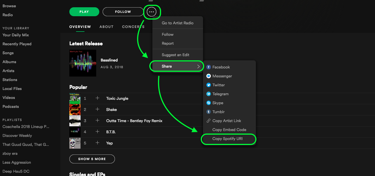
Task: Click the chain link icon beside Copy Artist Link
Action: (208, 121)
